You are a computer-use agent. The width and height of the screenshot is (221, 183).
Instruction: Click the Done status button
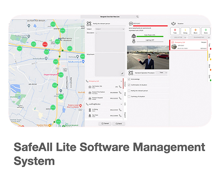click(206, 31)
